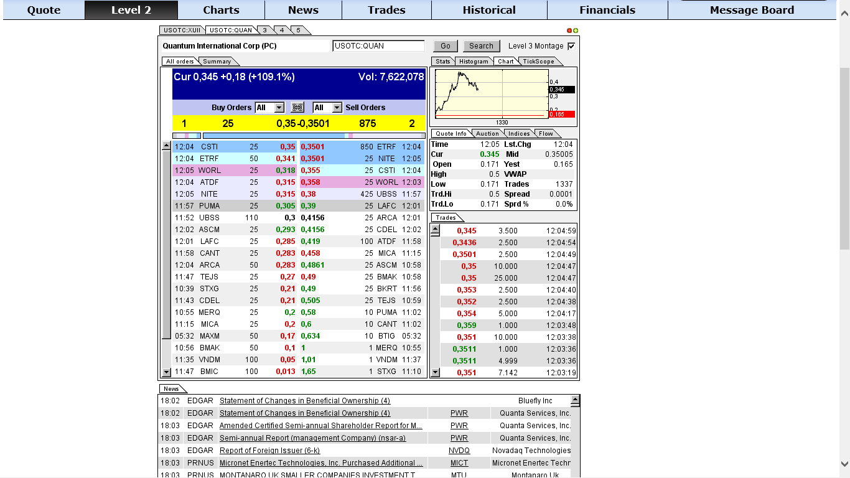Open Amended Certified Semi-annual Shareholder Report link
This screenshot has height=478, width=850.
pos(321,426)
